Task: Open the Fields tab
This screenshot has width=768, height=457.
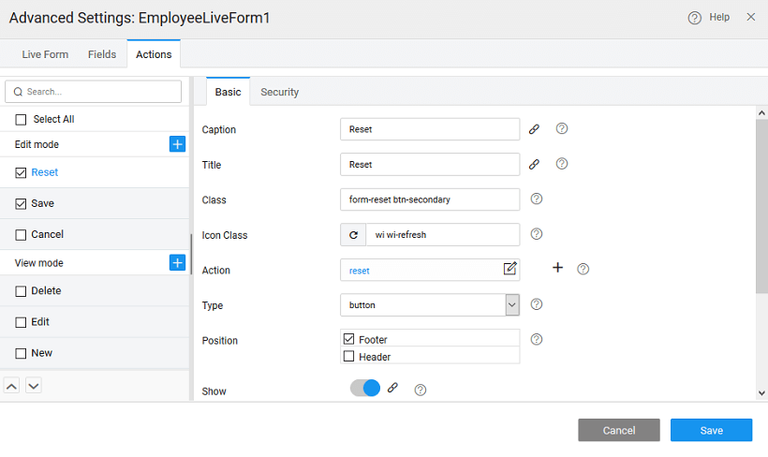Action: (x=102, y=54)
